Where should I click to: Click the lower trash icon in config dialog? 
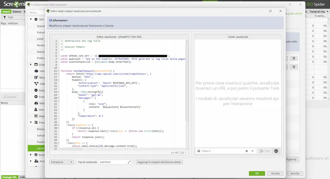294,67
